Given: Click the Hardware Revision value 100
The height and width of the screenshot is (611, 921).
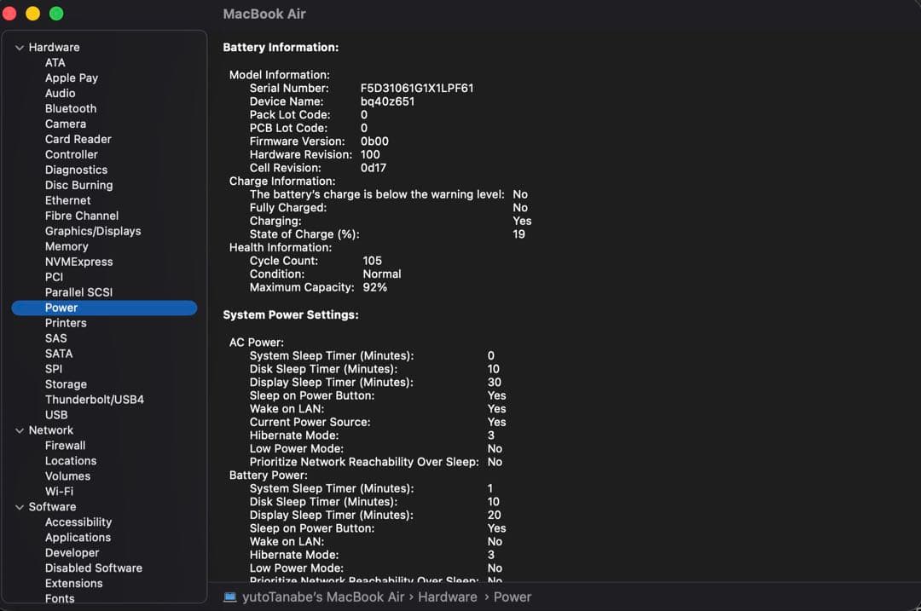Looking at the screenshot, I should point(370,155).
